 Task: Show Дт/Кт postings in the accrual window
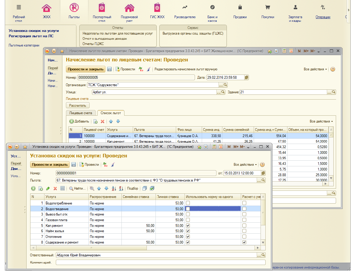(x=141, y=69)
